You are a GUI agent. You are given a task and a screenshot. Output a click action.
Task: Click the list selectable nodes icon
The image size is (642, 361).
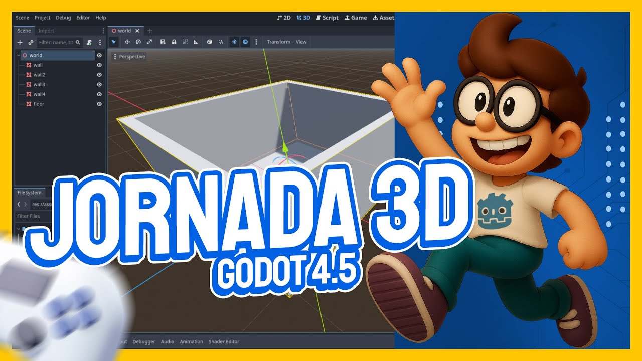click(163, 42)
